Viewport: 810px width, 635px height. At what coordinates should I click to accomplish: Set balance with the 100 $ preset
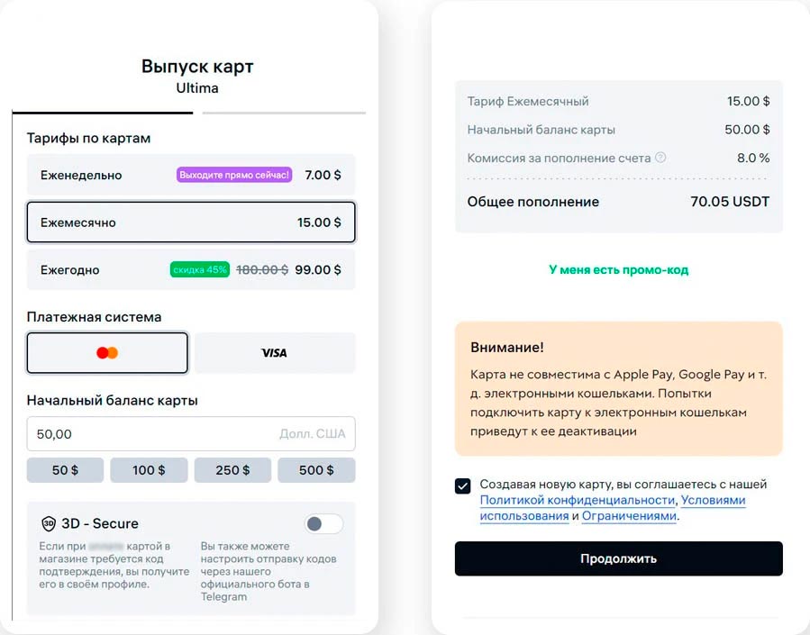tap(149, 470)
